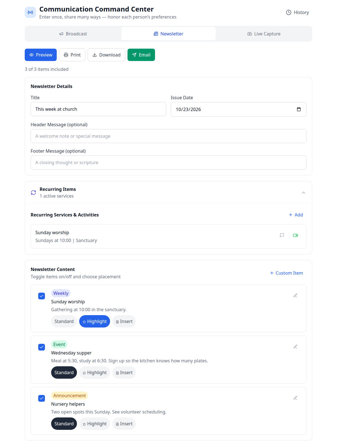The height and width of the screenshot is (445, 337).
Task: Click edit pencil for Wednesday supper item
Action: (x=295, y=347)
